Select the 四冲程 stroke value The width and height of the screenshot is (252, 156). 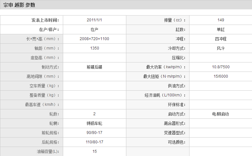[221, 39]
